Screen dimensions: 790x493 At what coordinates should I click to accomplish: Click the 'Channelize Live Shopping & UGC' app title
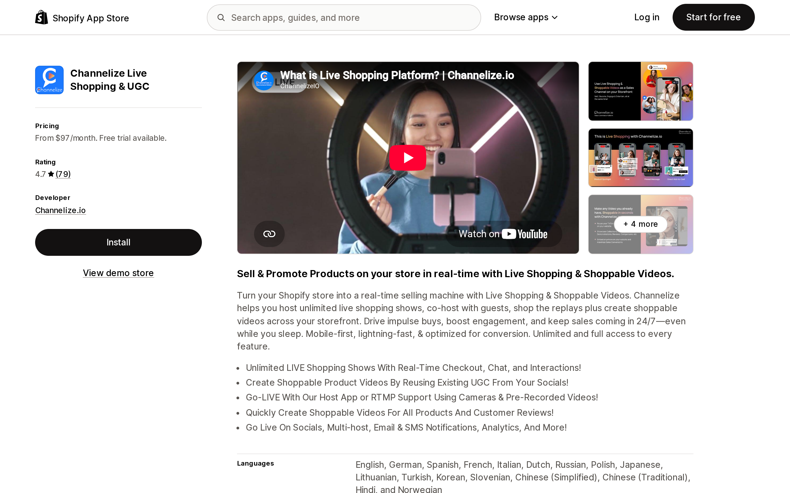tap(110, 79)
